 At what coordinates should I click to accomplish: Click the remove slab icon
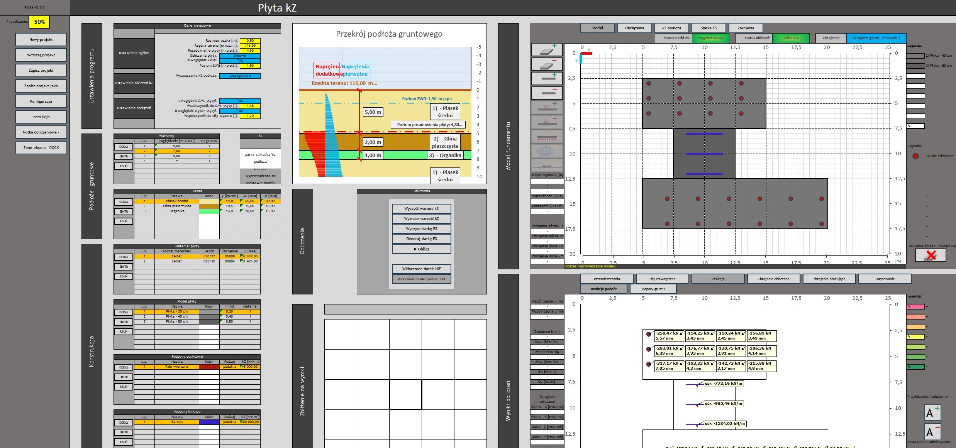547,64
